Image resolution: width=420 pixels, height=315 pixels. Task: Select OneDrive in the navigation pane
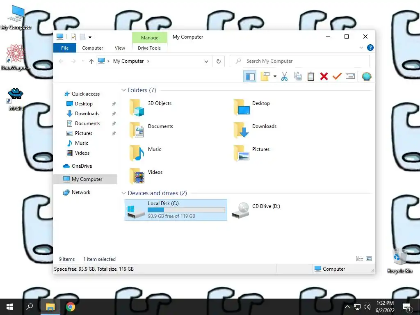click(82, 166)
